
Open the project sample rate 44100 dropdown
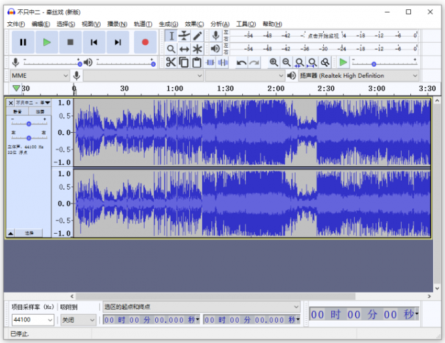(x=33, y=319)
